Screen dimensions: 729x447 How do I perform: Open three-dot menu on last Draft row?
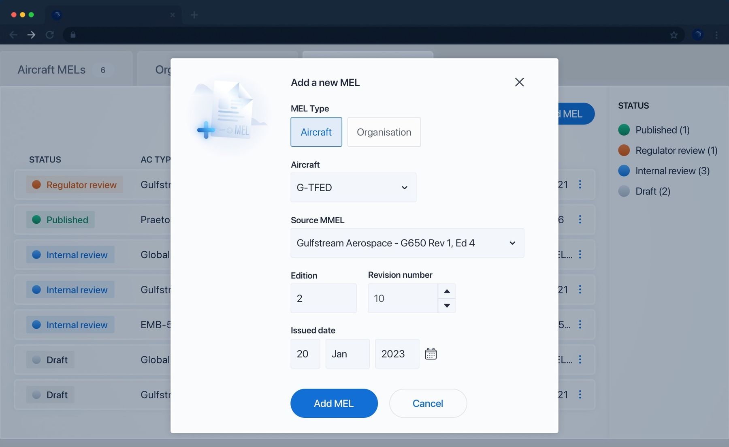point(580,394)
